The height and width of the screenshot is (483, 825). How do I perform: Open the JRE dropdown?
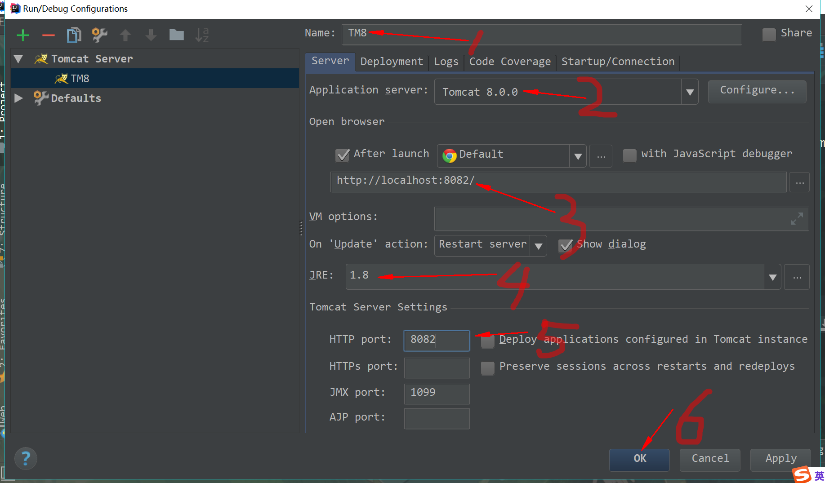pyautogui.click(x=772, y=277)
